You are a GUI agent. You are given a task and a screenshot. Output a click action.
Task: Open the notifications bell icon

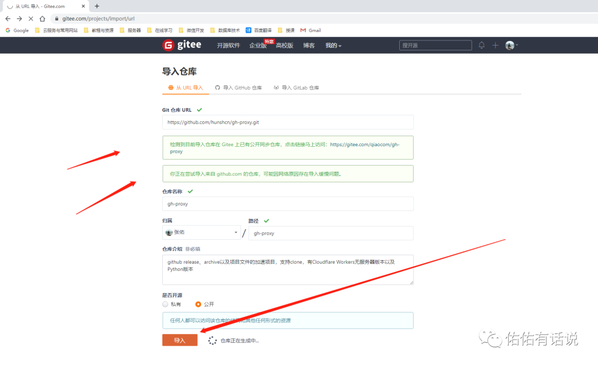pyautogui.click(x=482, y=45)
